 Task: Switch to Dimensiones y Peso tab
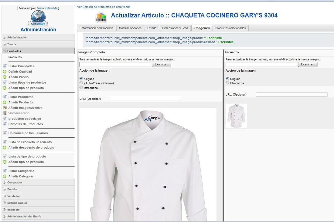(x=175, y=28)
